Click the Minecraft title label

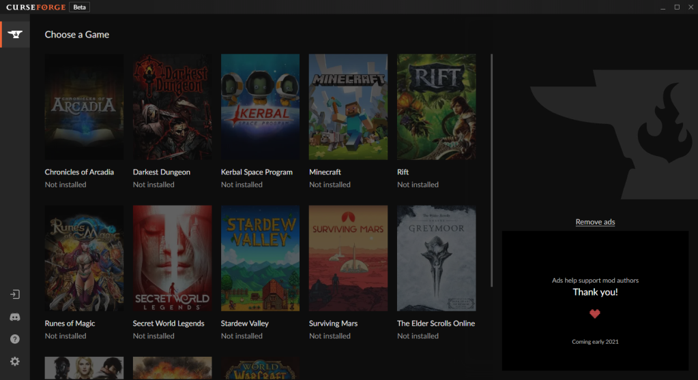[325, 172]
